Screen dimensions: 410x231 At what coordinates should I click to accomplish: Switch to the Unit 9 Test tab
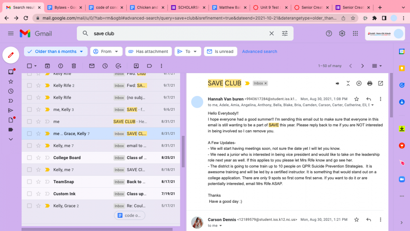pos(270,7)
